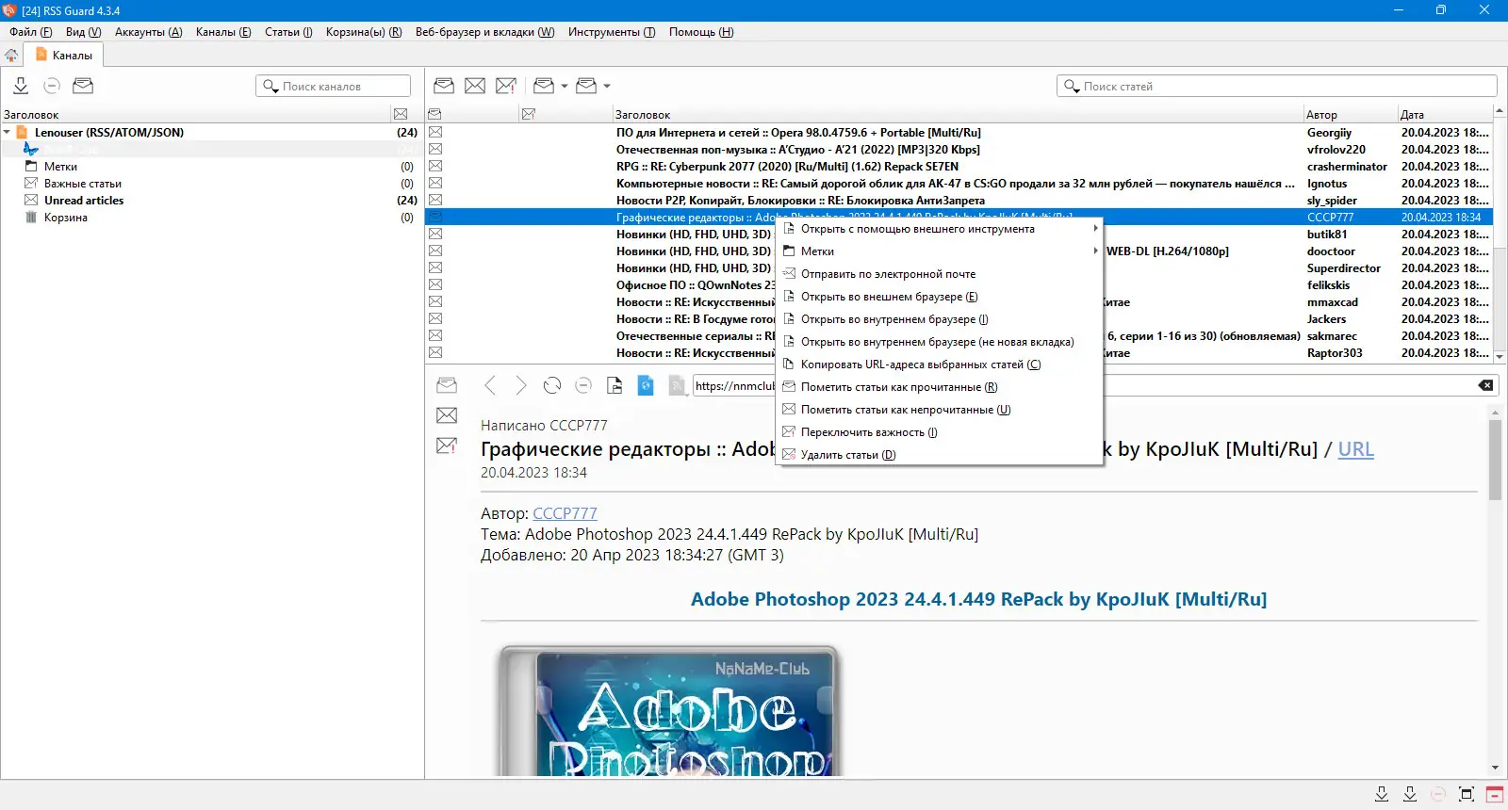Open the Инструменты menu
1508x810 pixels.
pyautogui.click(x=612, y=32)
